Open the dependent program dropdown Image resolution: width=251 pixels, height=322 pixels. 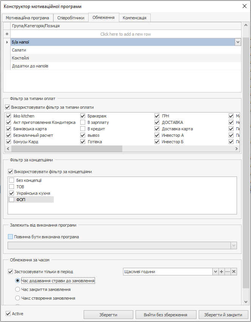click(234, 245)
